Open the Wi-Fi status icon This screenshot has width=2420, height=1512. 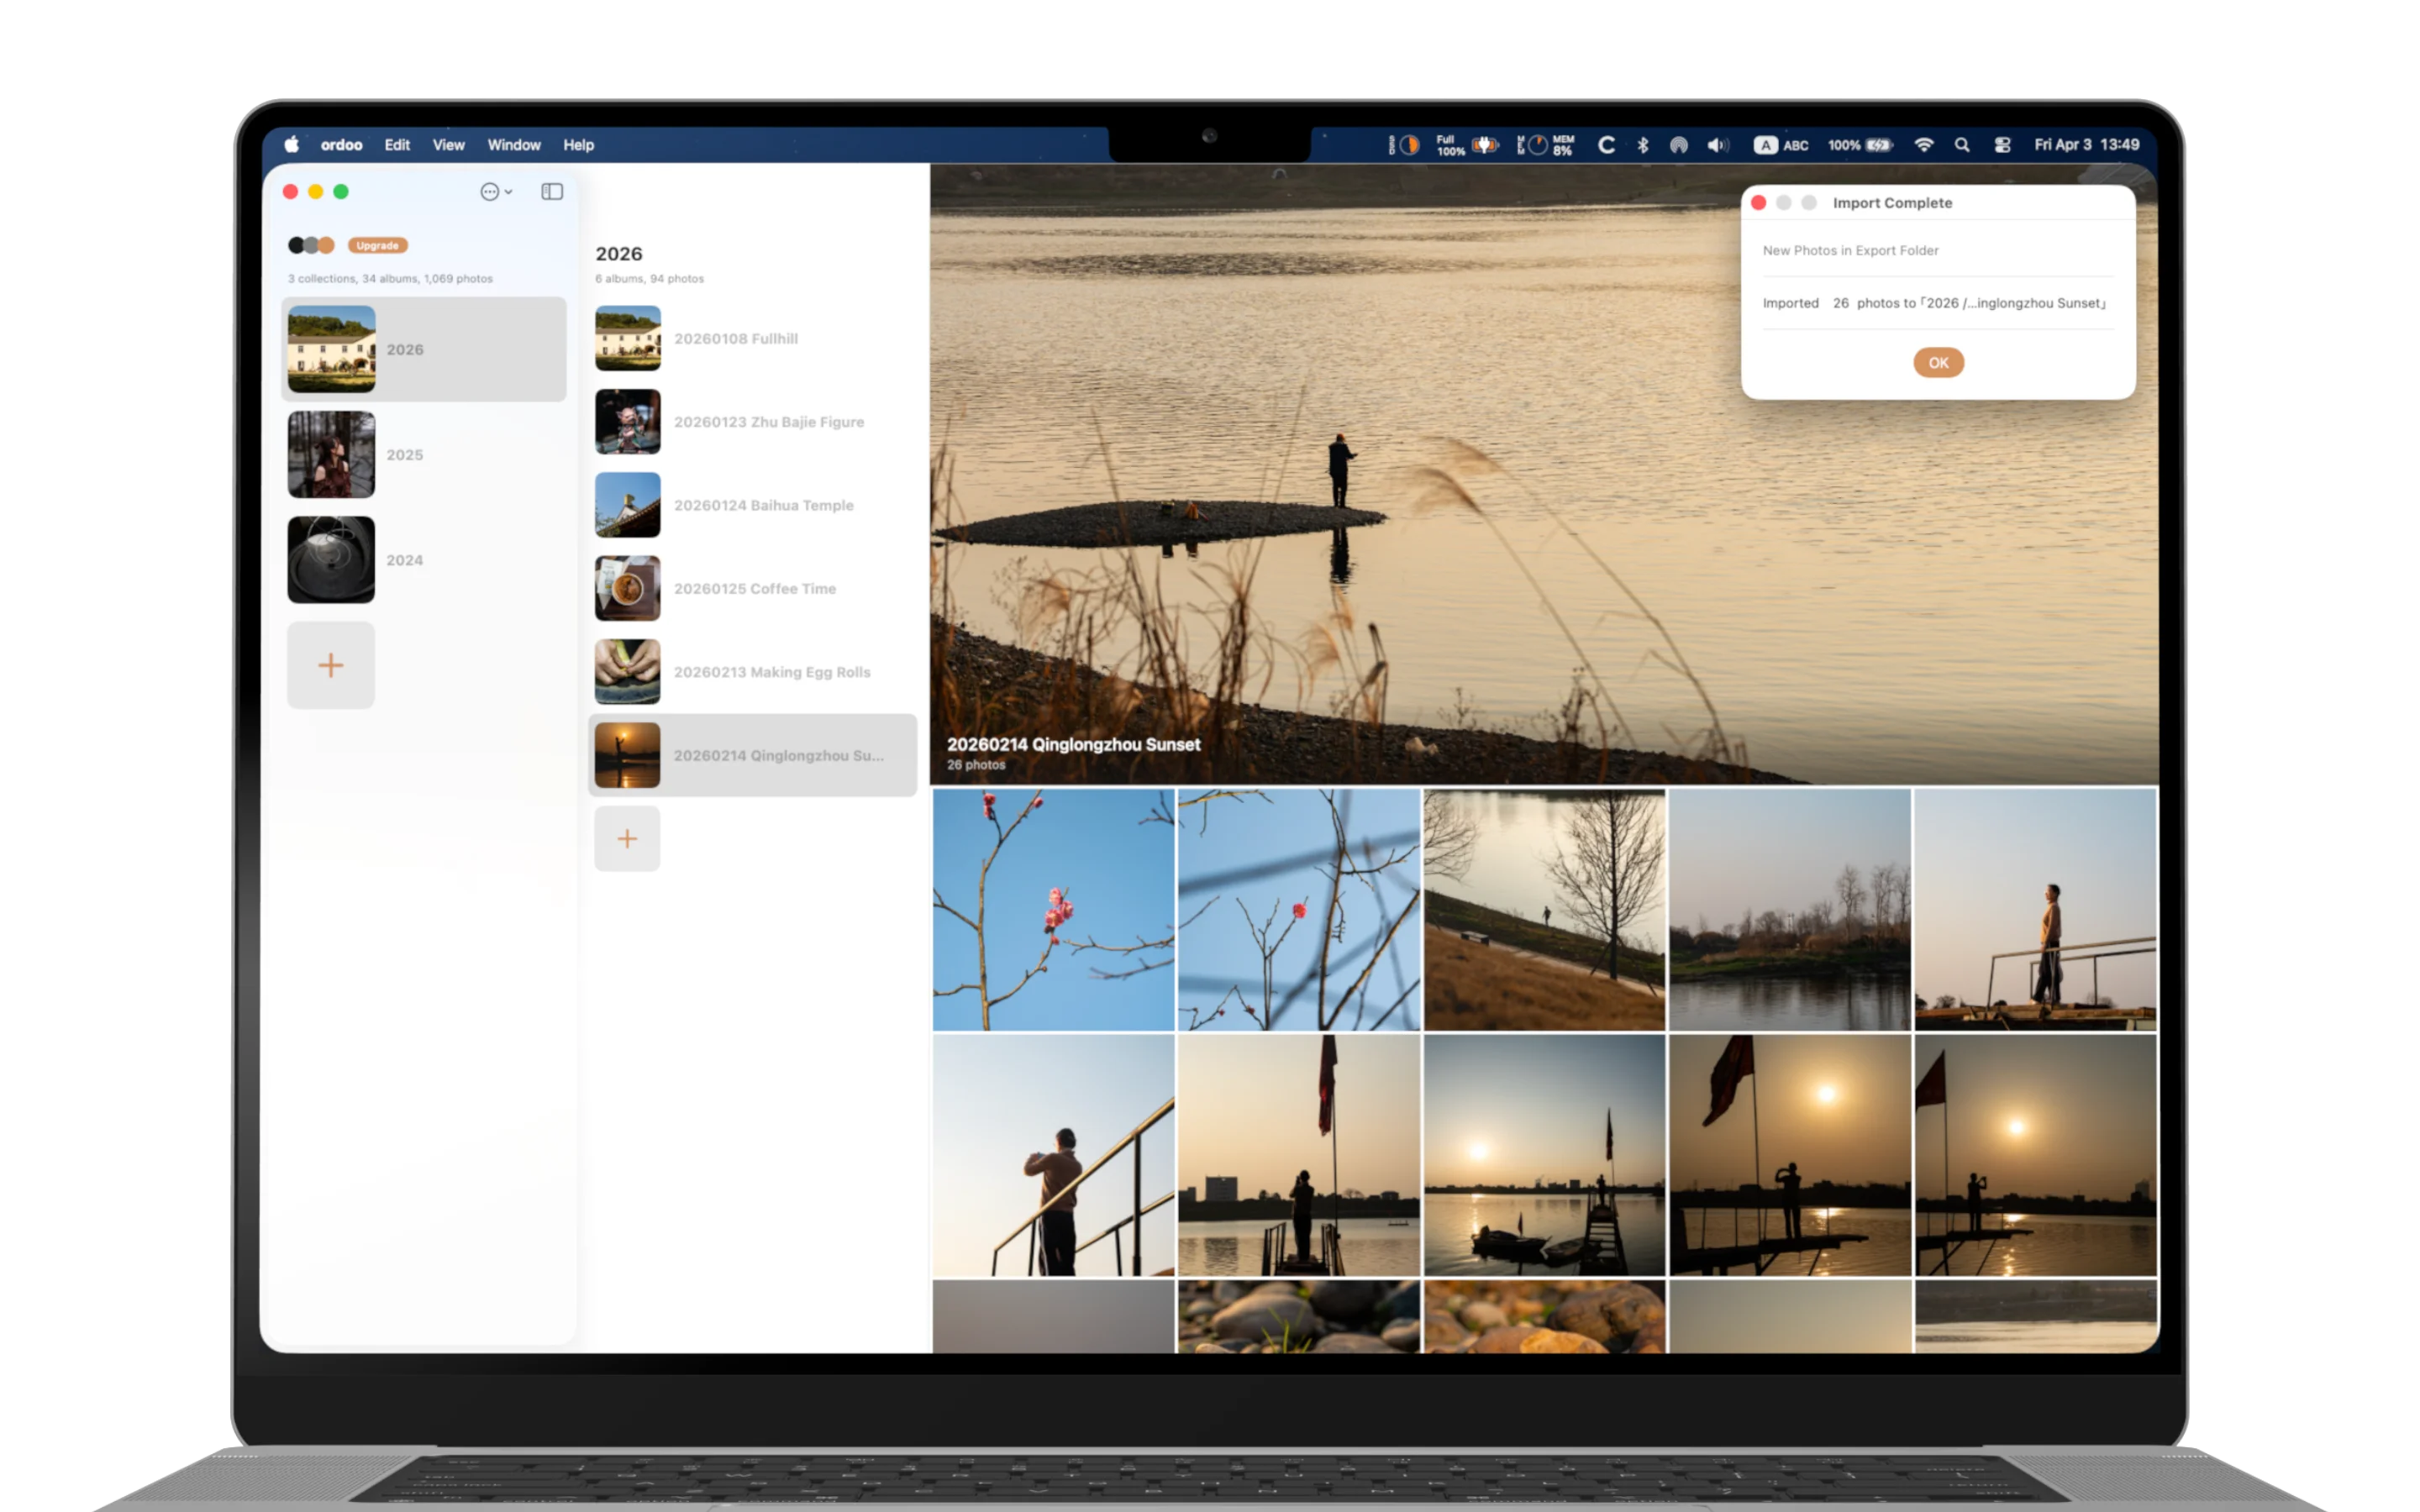[x=1923, y=145]
